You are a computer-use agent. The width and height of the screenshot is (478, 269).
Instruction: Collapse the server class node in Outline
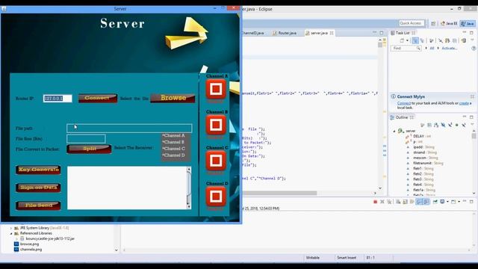(x=394, y=131)
